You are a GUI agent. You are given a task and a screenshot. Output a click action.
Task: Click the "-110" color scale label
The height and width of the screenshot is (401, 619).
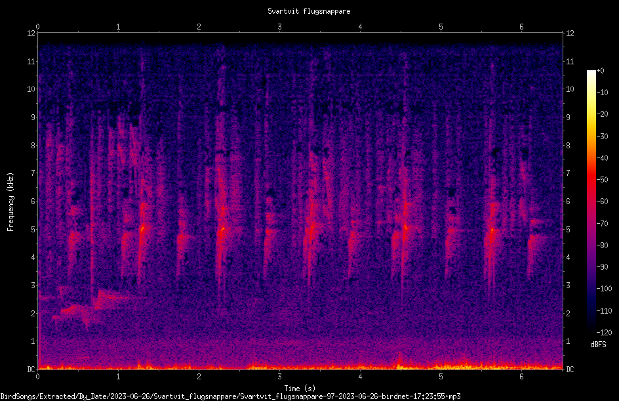604,311
